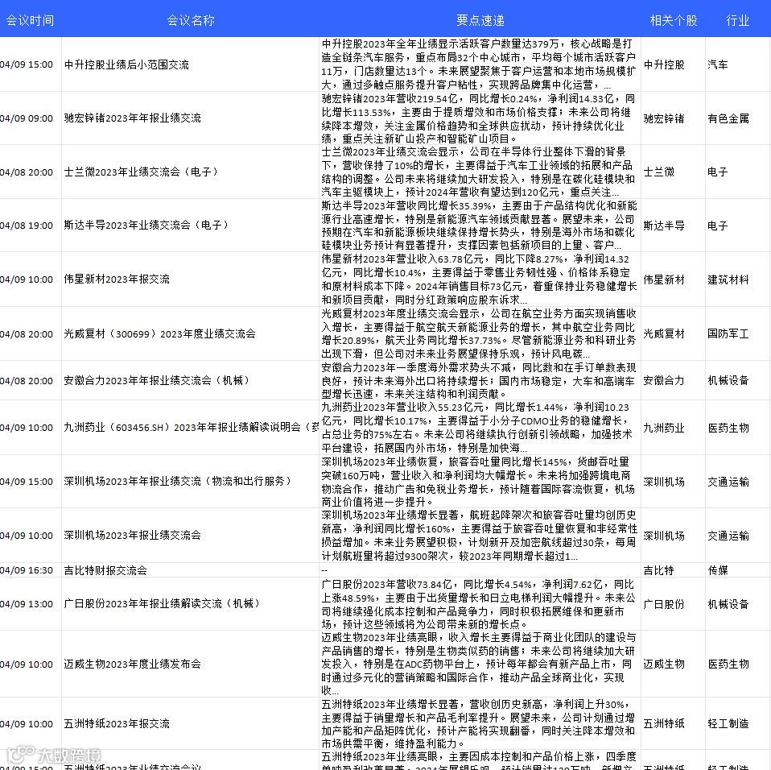Click time cell 04/09 09:00
The image size is (771, 770).
pos(27,118)
